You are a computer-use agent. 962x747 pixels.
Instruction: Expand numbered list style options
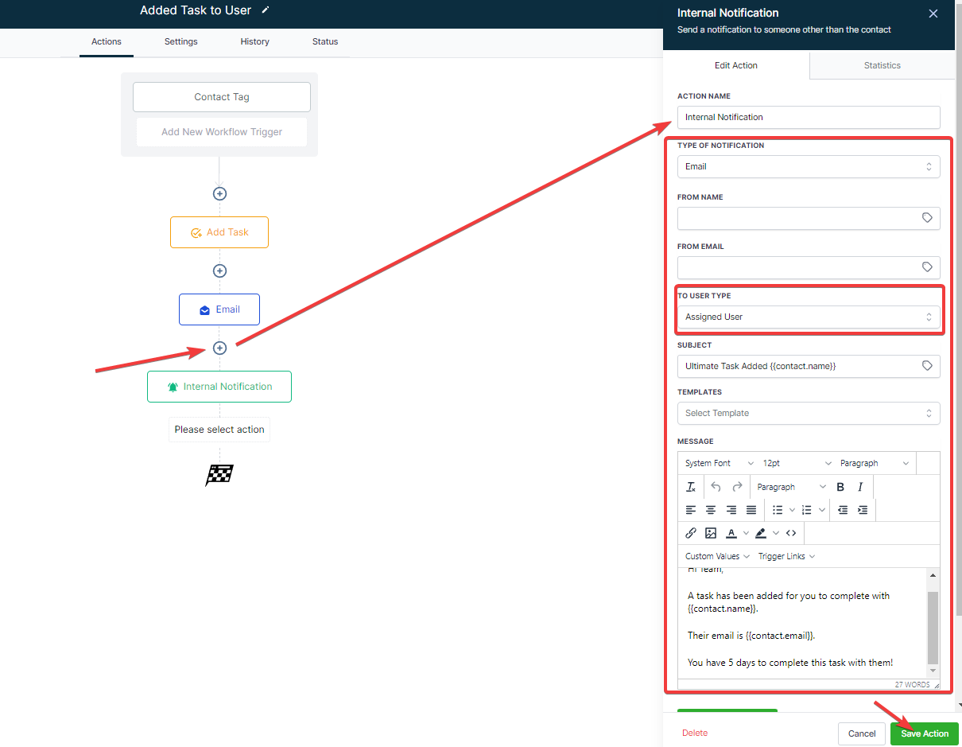point(822,510)
